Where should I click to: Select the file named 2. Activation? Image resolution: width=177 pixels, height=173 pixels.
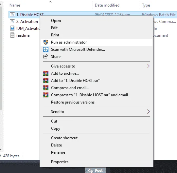[x=27, y=22]
